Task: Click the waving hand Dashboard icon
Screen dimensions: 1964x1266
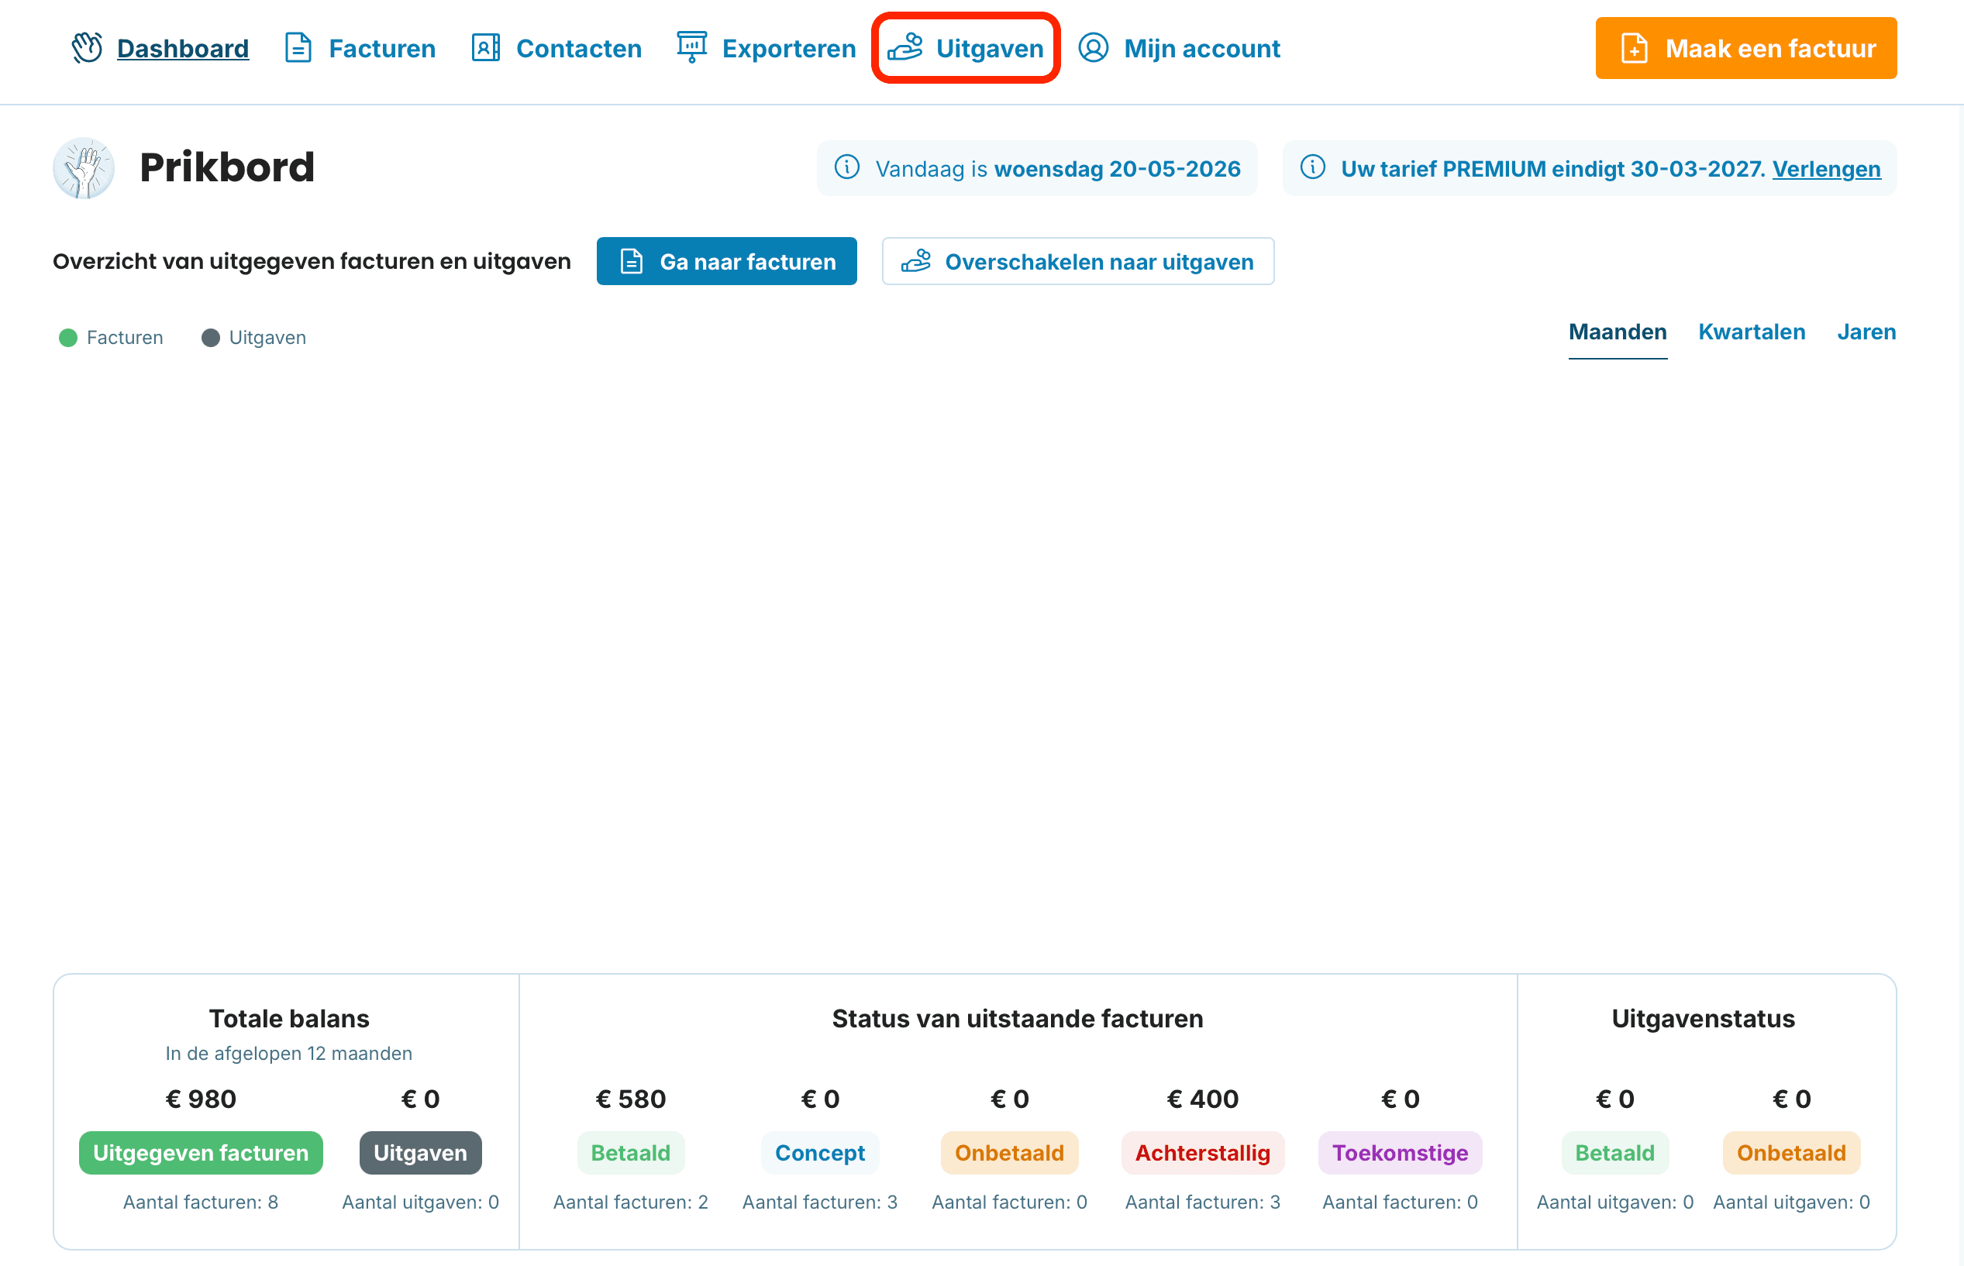Action: pyautogui.click(x=86, y=49)
